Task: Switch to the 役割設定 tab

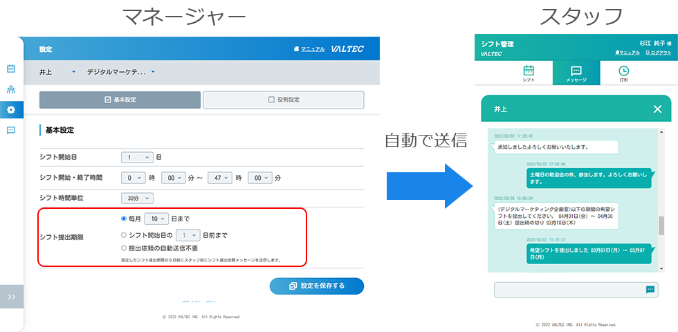Action: pos(284,100)
